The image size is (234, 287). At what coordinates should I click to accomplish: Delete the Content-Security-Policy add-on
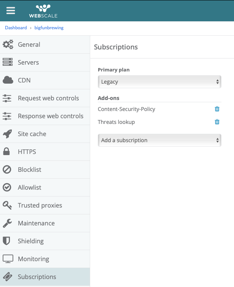coord(217,109)
